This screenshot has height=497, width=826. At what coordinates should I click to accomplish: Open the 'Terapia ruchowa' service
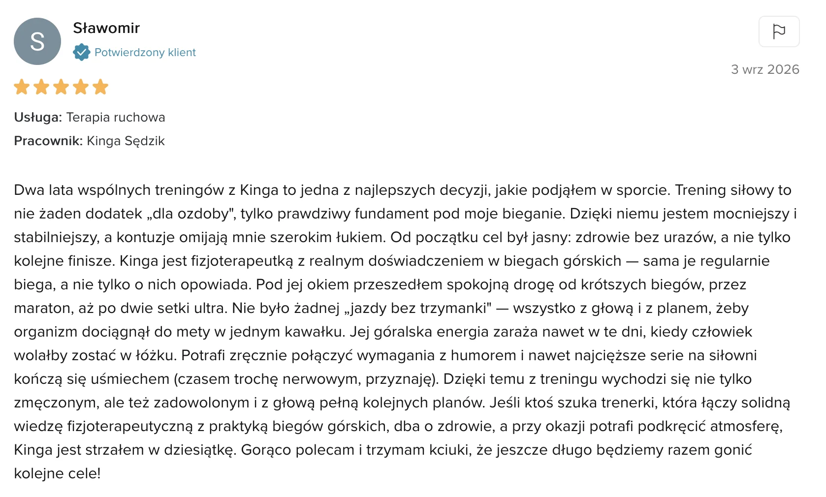click(x=116, y=117)
